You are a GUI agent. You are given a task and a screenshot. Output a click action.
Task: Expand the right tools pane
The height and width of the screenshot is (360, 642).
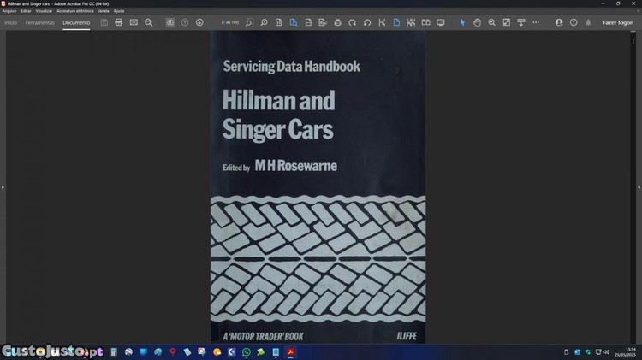[639, 186]
